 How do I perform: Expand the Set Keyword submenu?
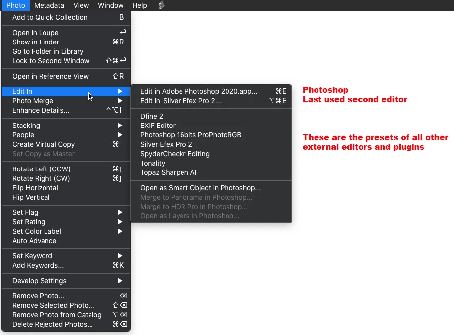(66, 256)
